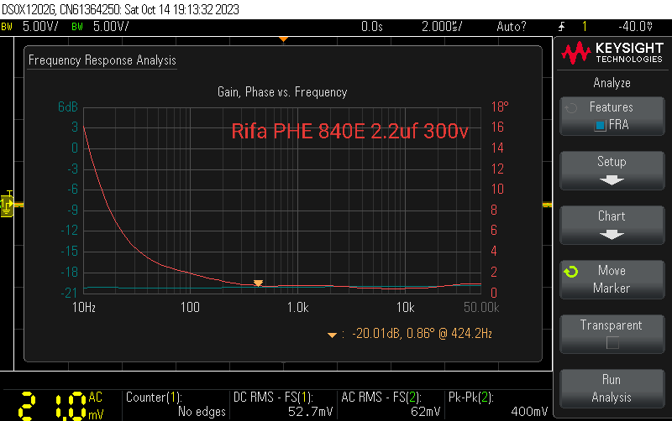This screenshot has height=421, width=672.
Task: Click the 1.0k frequency axis label
Action: point(297,307)
